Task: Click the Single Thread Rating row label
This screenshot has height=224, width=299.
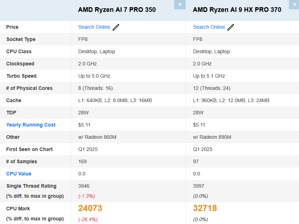Action: pyautogui.click(x=31, y=186)
